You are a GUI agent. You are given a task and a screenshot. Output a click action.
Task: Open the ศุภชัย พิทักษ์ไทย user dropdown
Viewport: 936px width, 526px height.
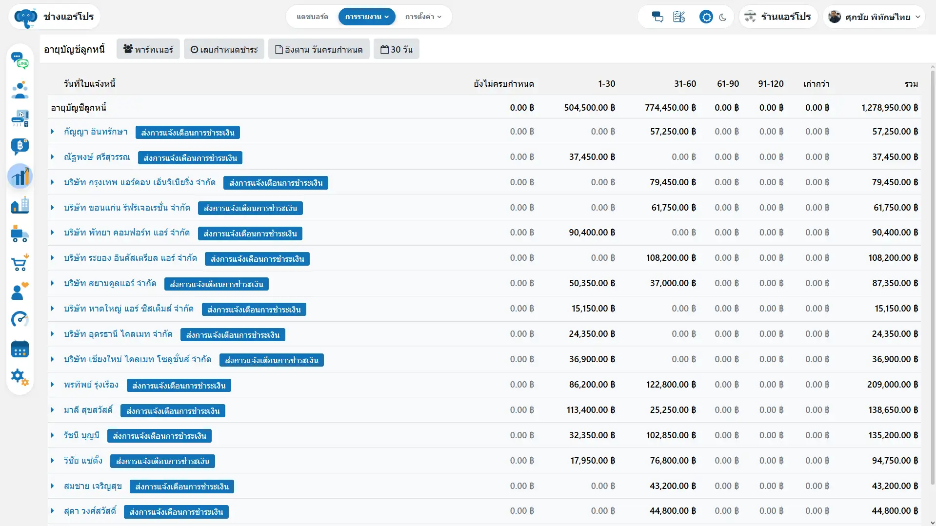click(x=874, y=17)
